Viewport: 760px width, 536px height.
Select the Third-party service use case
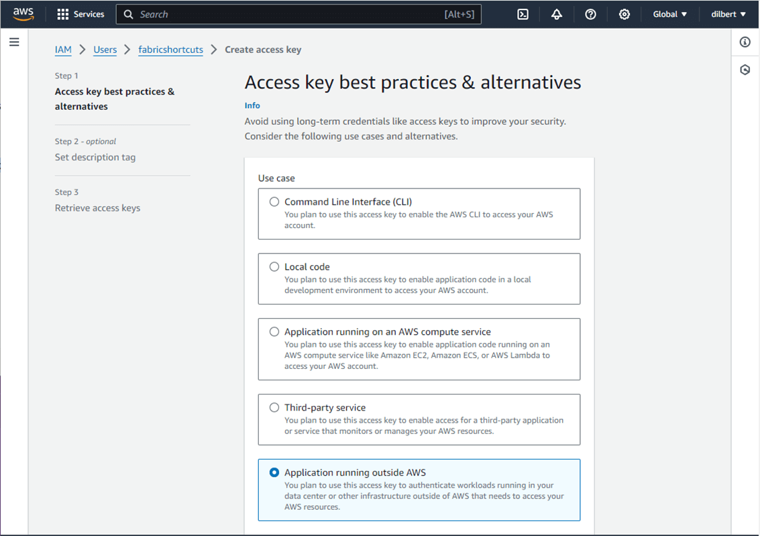[274, 408]
